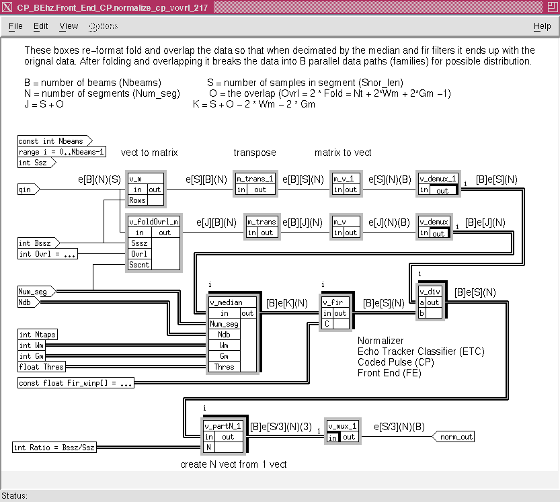Screen dimensions: 560x502
Task: Open the Edit menu
Action: point(41,26)
